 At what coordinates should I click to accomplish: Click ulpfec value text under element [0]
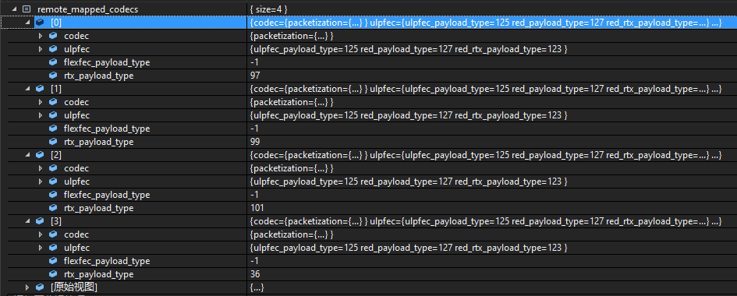[x=409, y=49]
